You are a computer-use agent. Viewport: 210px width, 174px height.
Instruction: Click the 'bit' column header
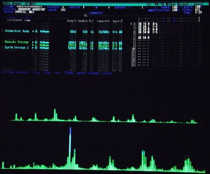point(91,21)
